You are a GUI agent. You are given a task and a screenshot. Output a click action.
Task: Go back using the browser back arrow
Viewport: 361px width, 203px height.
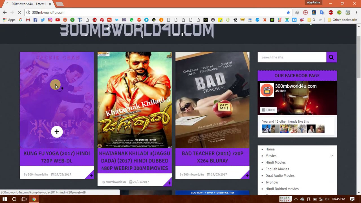5,12
